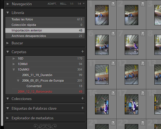161x129 pixels.
Task: Select Importación anterior entry
Action: pos(45,30)
